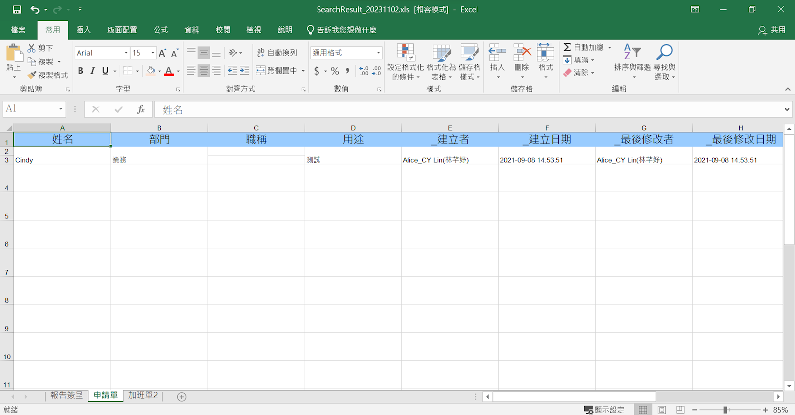Click the Insert Function fx icon
Viewport: 795px width, 415px height.
pos(141,109)
